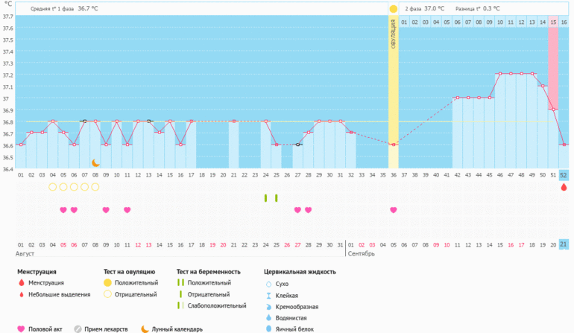Click the green pregnancy test mark on day 24

pyautogui.click(x=266, y=197)
